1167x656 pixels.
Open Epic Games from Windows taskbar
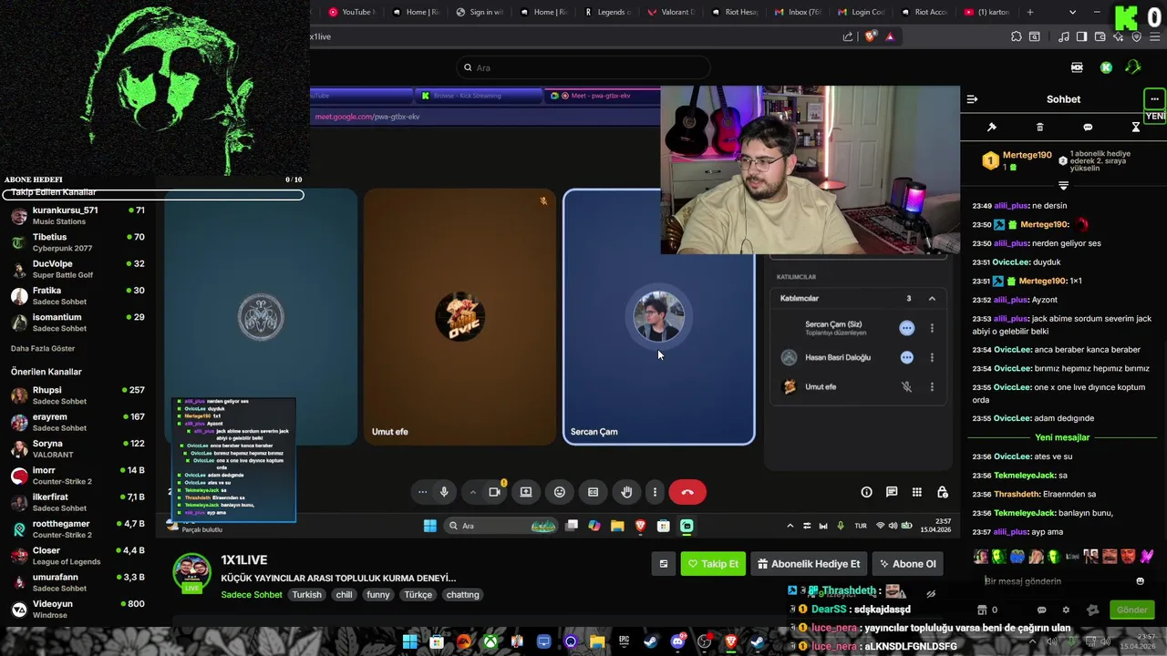pos(624,642)
